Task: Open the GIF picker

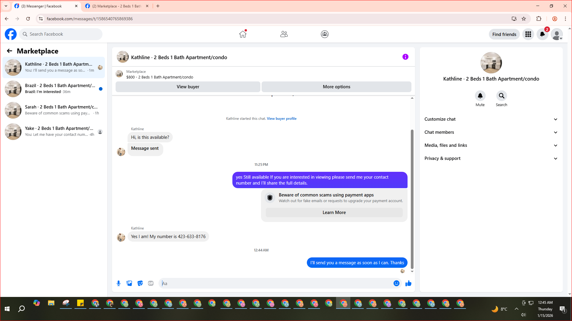Action: tap(151, 283)
